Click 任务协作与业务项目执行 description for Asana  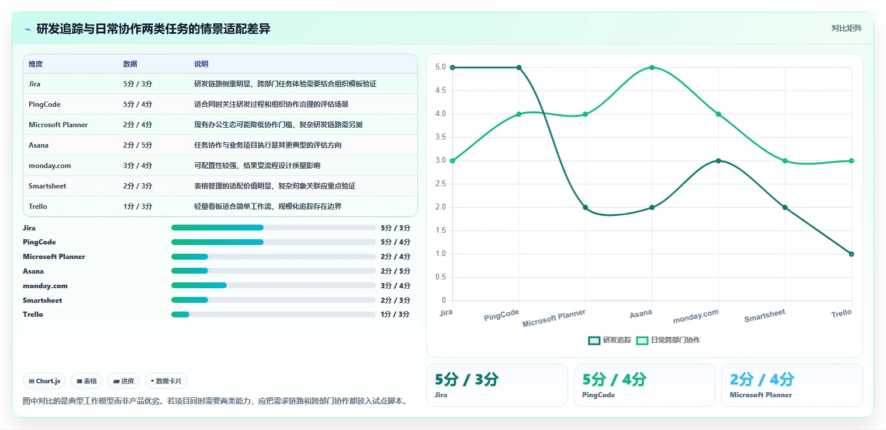[x=268, y=145]
